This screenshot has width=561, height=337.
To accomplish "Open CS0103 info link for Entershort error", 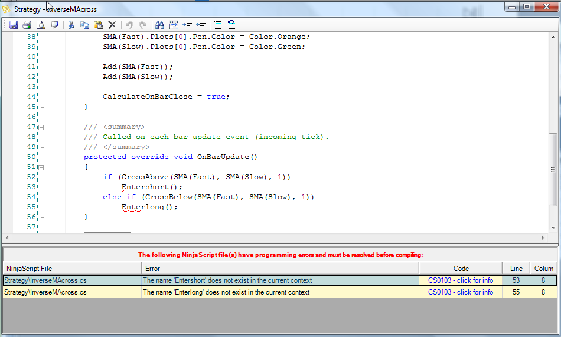I will point(461,280).
